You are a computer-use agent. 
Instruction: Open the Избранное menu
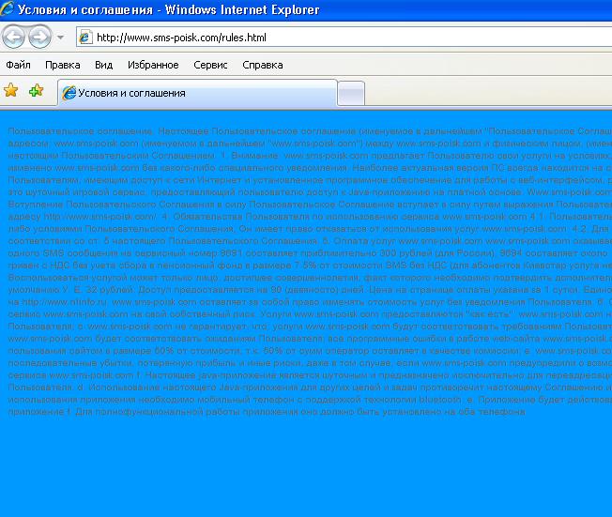[x=153, y=65]
